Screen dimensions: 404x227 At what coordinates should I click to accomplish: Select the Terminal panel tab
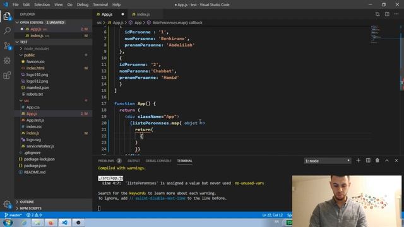[x=184, y=161]
